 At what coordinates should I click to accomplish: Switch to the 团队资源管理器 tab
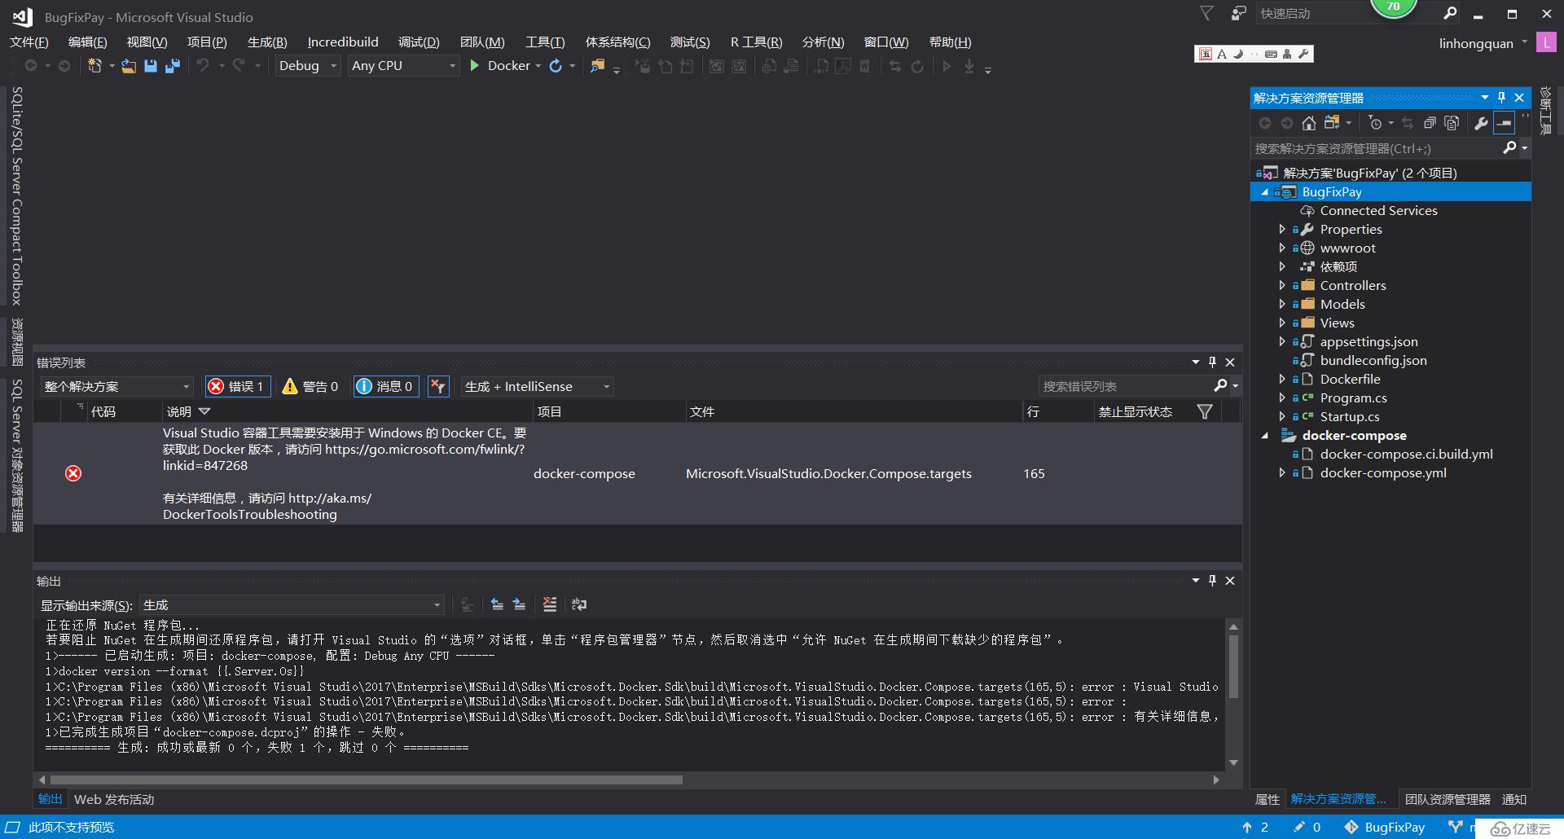pos(1448,799)
